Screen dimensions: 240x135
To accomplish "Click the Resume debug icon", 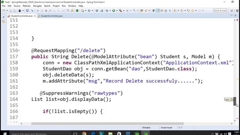I will (x=38, y=10).
